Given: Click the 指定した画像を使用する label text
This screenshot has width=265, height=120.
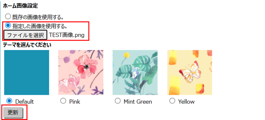Looking at the screenshot, I should pos(40,26).
